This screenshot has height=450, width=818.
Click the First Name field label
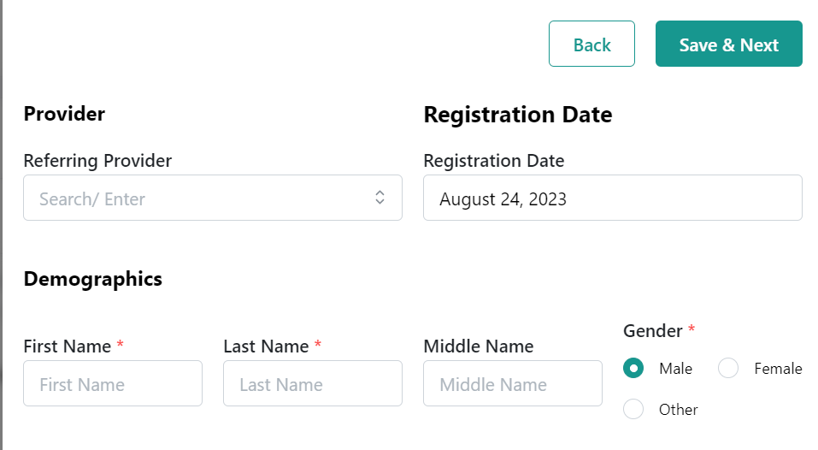pyautogui.click(x=68, y=346)
